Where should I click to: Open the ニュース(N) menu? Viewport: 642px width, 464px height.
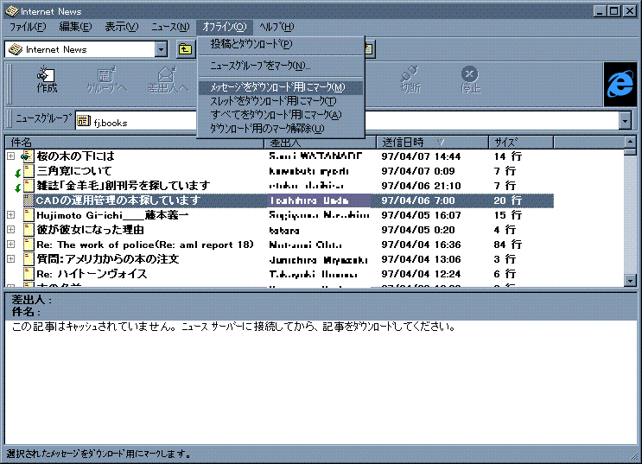pyautogui.click(x=170, y=27)
